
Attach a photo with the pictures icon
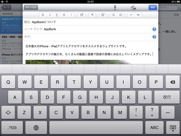click(x=133, y=8)
